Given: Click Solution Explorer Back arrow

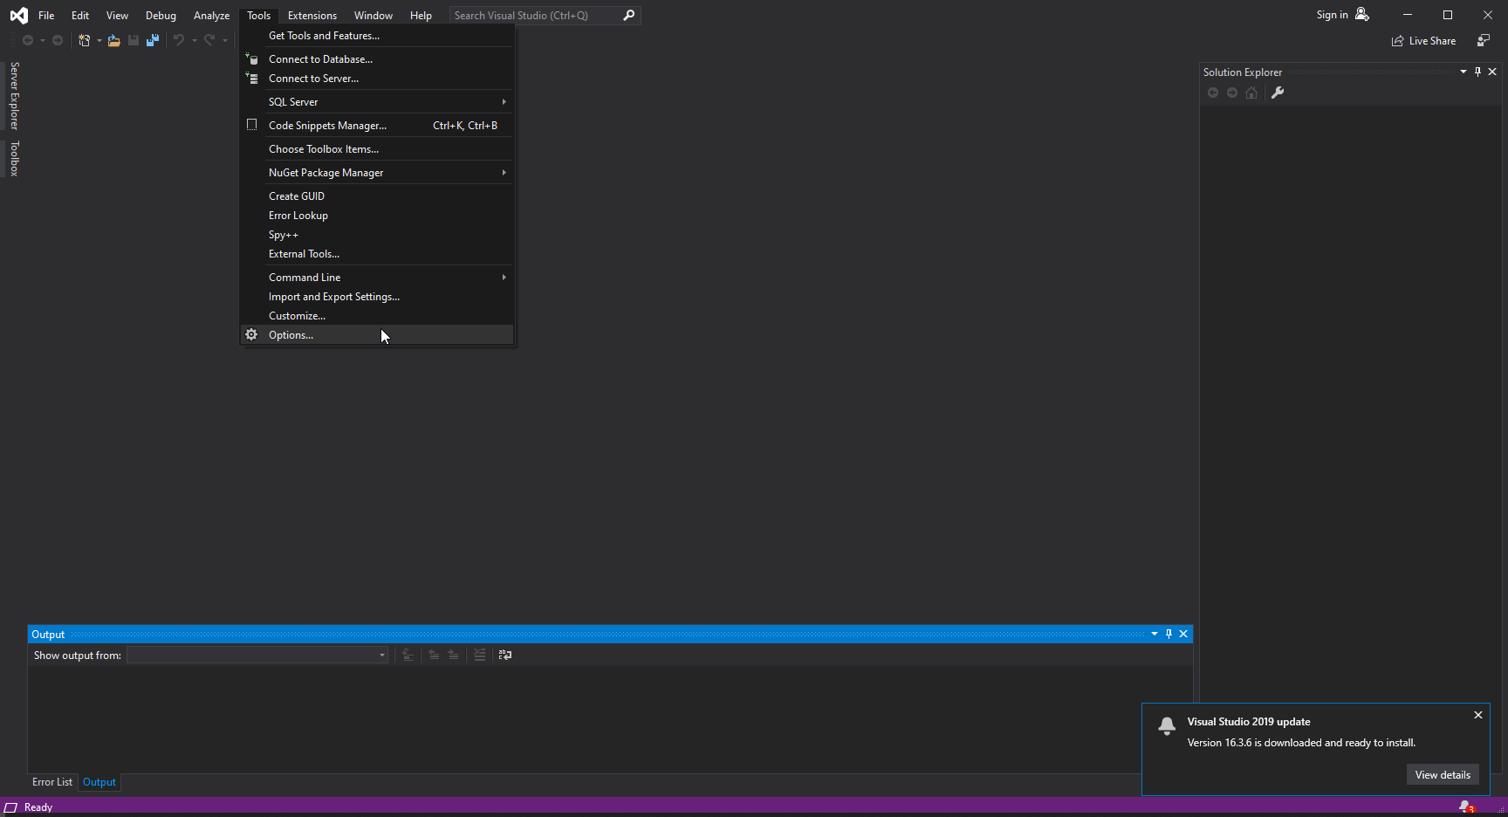Looking at the screenshot, I should click(1213, 93).
